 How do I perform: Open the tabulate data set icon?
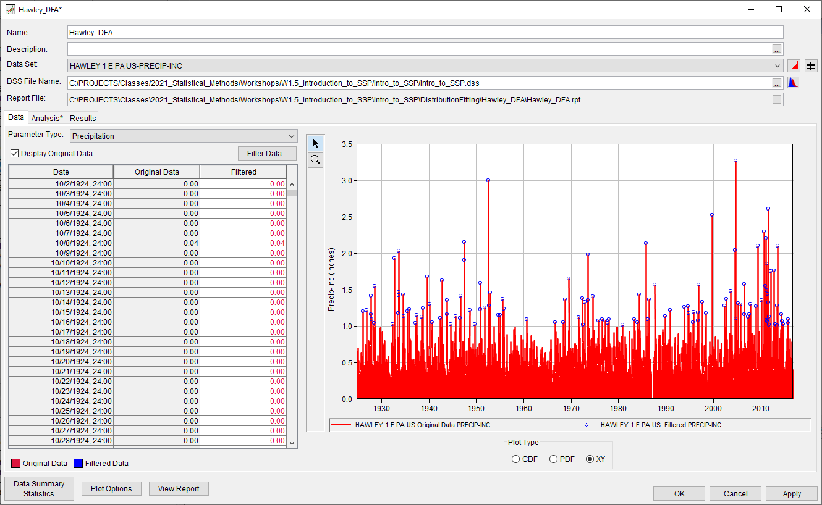(811, 65)
